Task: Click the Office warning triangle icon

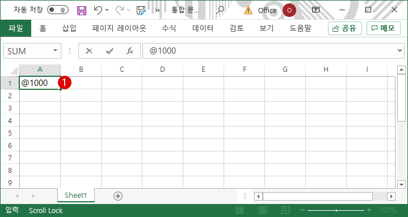Action: pyautogui.click(x=248, y=10)
